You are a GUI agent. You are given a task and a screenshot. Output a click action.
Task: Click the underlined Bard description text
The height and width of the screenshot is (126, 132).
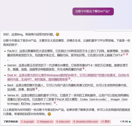(x=68, y=87)
